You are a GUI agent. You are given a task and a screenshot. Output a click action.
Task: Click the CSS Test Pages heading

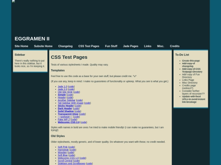(69, 57)
